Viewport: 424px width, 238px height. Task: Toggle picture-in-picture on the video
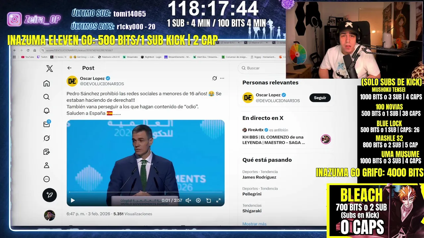point(208,200)
